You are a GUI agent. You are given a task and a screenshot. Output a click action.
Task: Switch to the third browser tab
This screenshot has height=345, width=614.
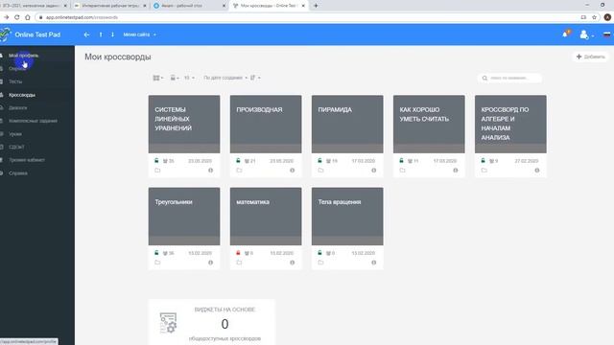coord(190,6)
